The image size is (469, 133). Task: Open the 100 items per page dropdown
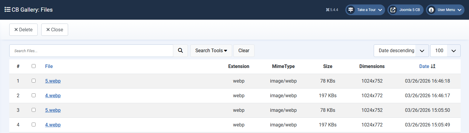click(445, 51)
